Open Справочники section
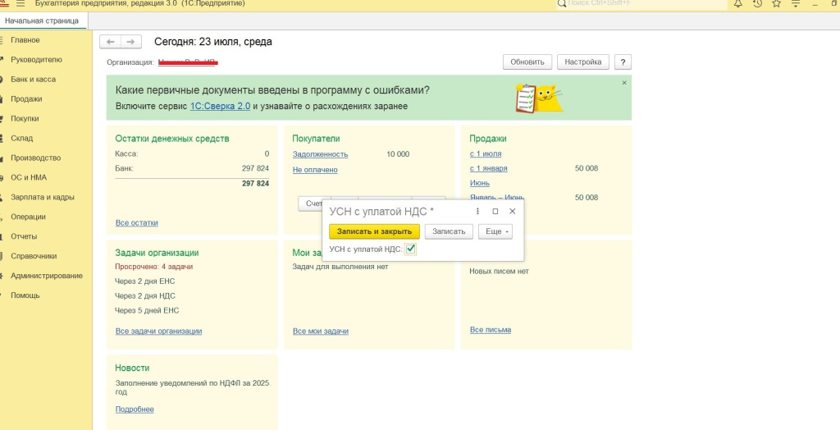Image resolution: width=840 pixels, height=430 pixels. click(x=34, y=256)
